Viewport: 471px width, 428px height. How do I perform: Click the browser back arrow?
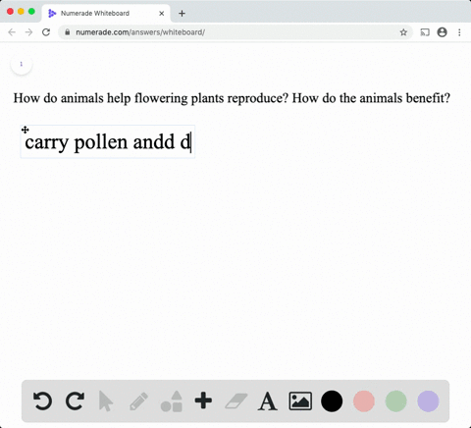click(12, 32)
